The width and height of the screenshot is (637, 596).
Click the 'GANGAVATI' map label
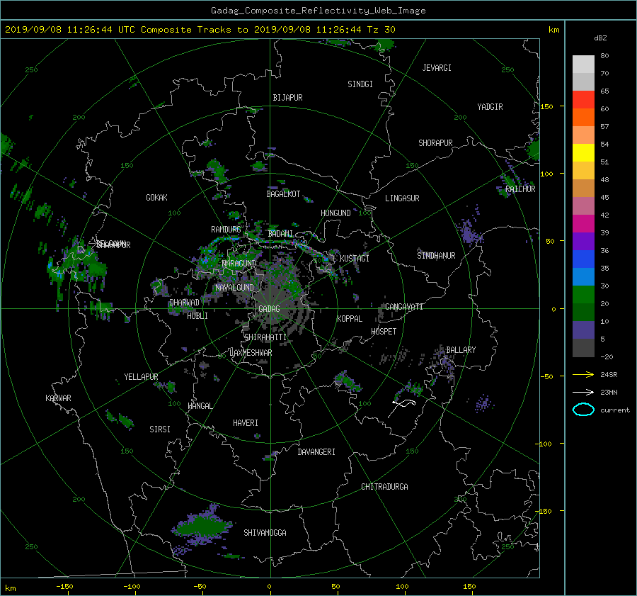404,307
